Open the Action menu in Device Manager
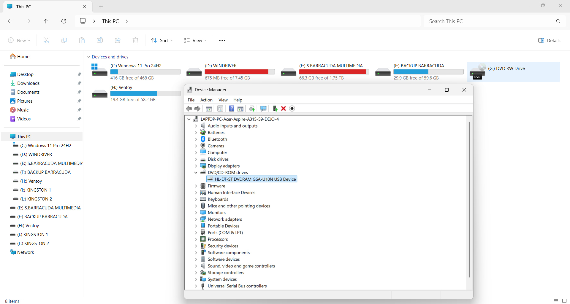The height and width of the screenshot is (304, 570). tap(206, 100)
